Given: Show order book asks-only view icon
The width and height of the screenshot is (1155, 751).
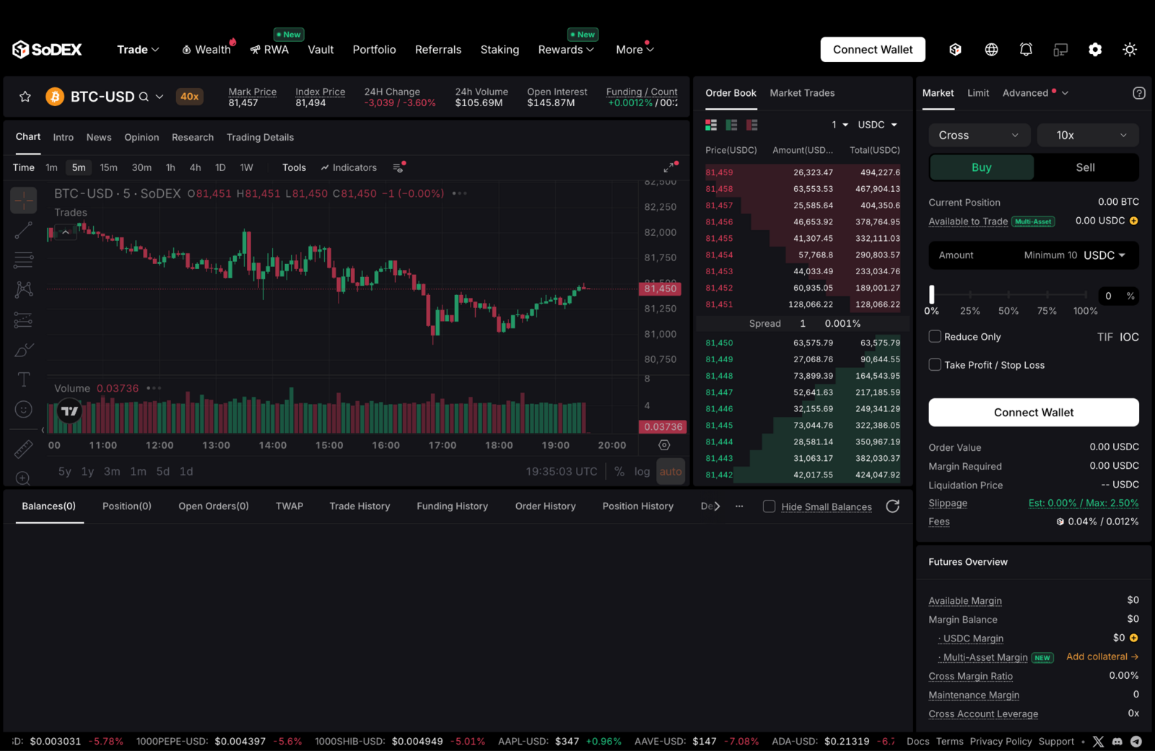Looking at the screenshot, I should [751, 125].
